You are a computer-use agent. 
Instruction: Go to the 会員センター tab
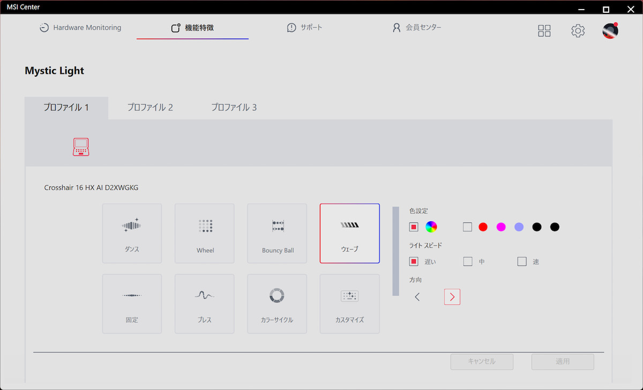[417, 28]
